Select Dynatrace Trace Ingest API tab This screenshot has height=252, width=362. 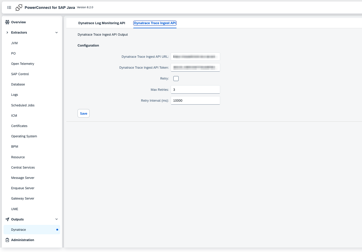155,23
